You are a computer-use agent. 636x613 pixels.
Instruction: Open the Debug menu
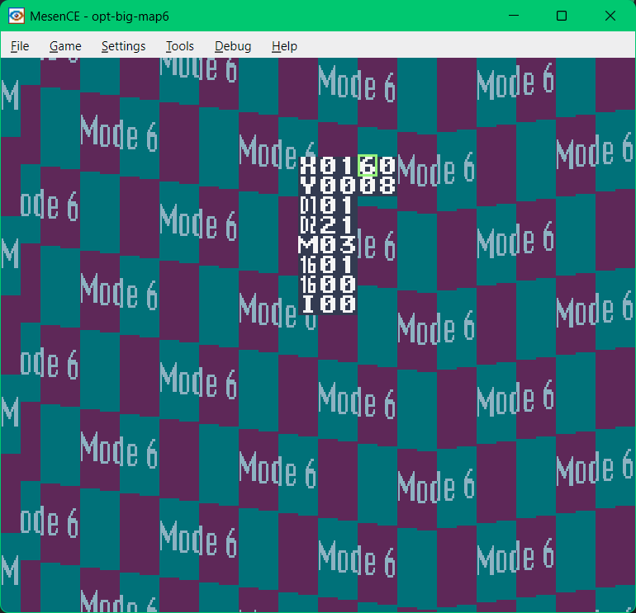(x=233, y=46)
